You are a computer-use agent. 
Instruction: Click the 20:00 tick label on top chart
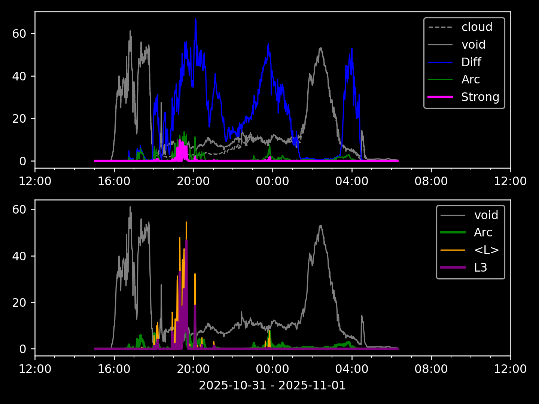click(x=193, y=181)
